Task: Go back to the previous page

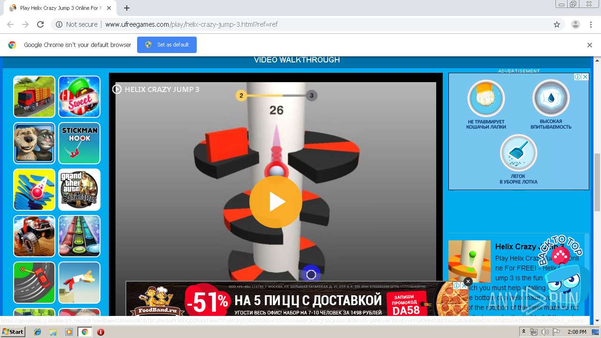Action: point(10,24)
